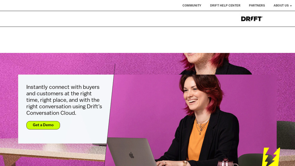Click the necklace on the smiling woman
The image size is (295, 166).
202,126
